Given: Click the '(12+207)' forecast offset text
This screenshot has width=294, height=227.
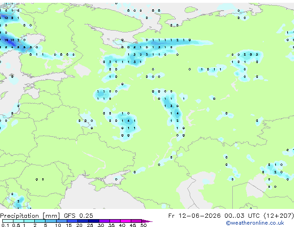Looking at the screenshot, I should tap(279, 216).
